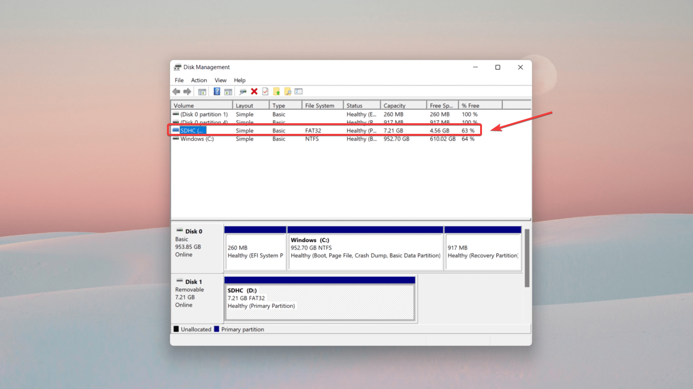Viewport: 693px width, 389px height.
Task: Click the drive connect settings icon
Action: pos(242,92)
